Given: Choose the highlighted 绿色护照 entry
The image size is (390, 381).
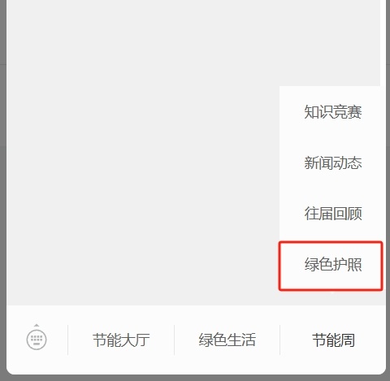Looking at the screenshot, I should coord(331,266).
